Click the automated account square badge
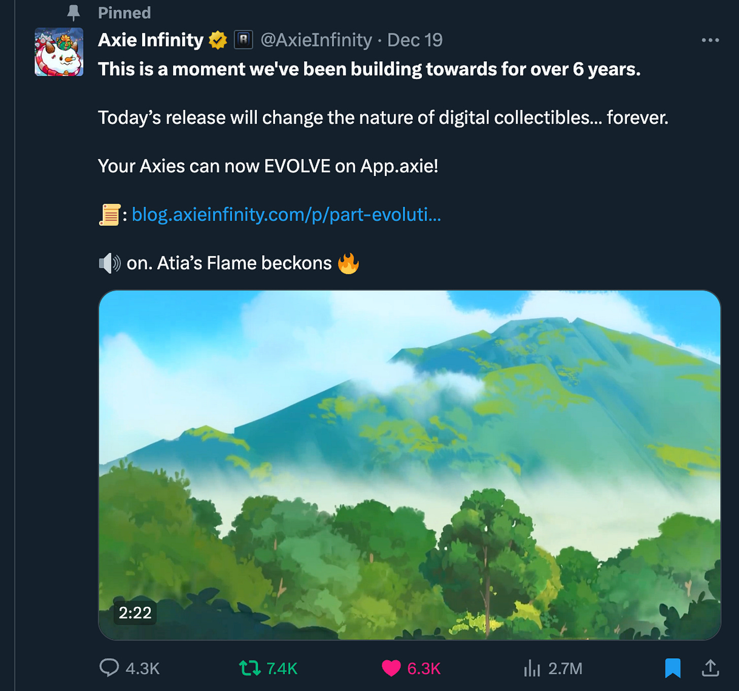The height and width of the screenshot is (691, 739). pos(244,40)
